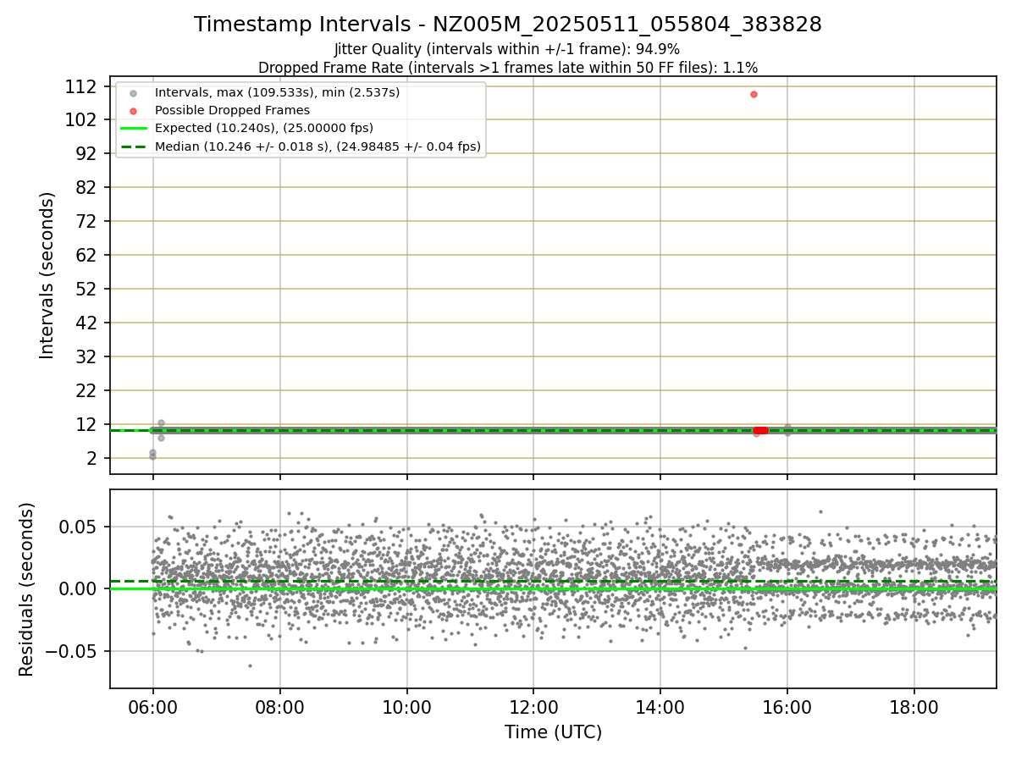The width and height of the screenshot is (1016, 762).
Task: Click the "Residuals (seconds)" y-axis label
Action: 27,589
